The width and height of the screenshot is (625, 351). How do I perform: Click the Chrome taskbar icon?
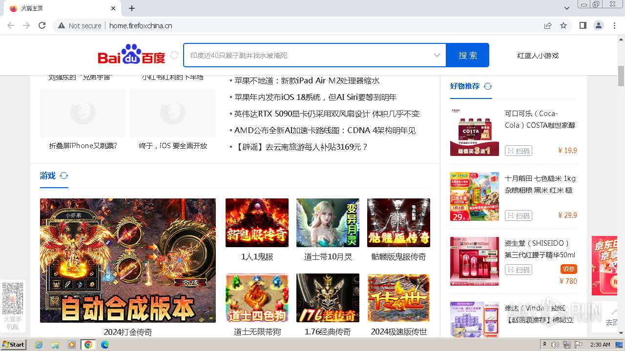pos(88,345)
